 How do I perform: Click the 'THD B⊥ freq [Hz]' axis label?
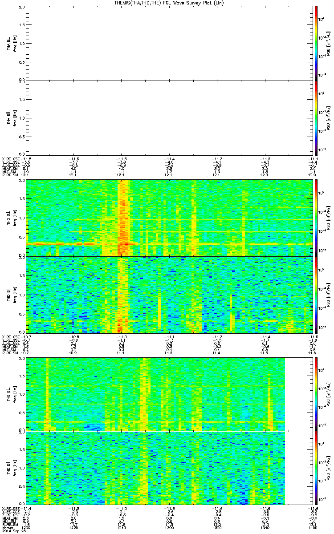click(11, 218)
